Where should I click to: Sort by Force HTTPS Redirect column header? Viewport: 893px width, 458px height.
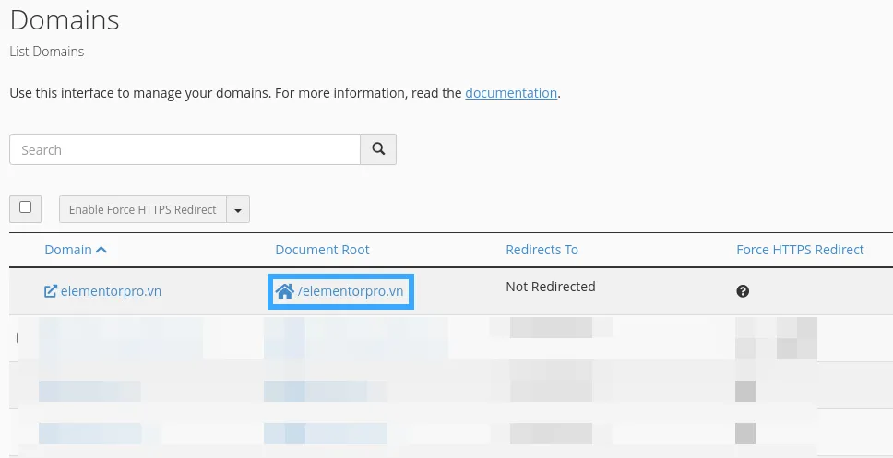point(799,250)
